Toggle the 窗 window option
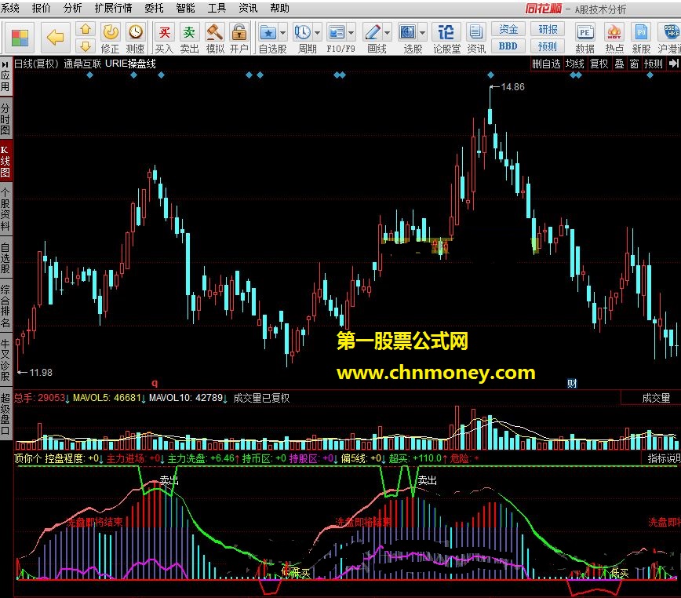The width and height of the screenshot is (681, 598). tap(634, 64)
